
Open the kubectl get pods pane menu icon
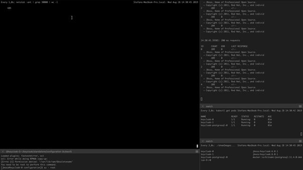[x=300, y=106]
